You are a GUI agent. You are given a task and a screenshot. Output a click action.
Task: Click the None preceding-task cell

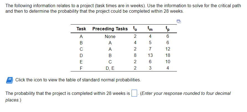(110, 36)
